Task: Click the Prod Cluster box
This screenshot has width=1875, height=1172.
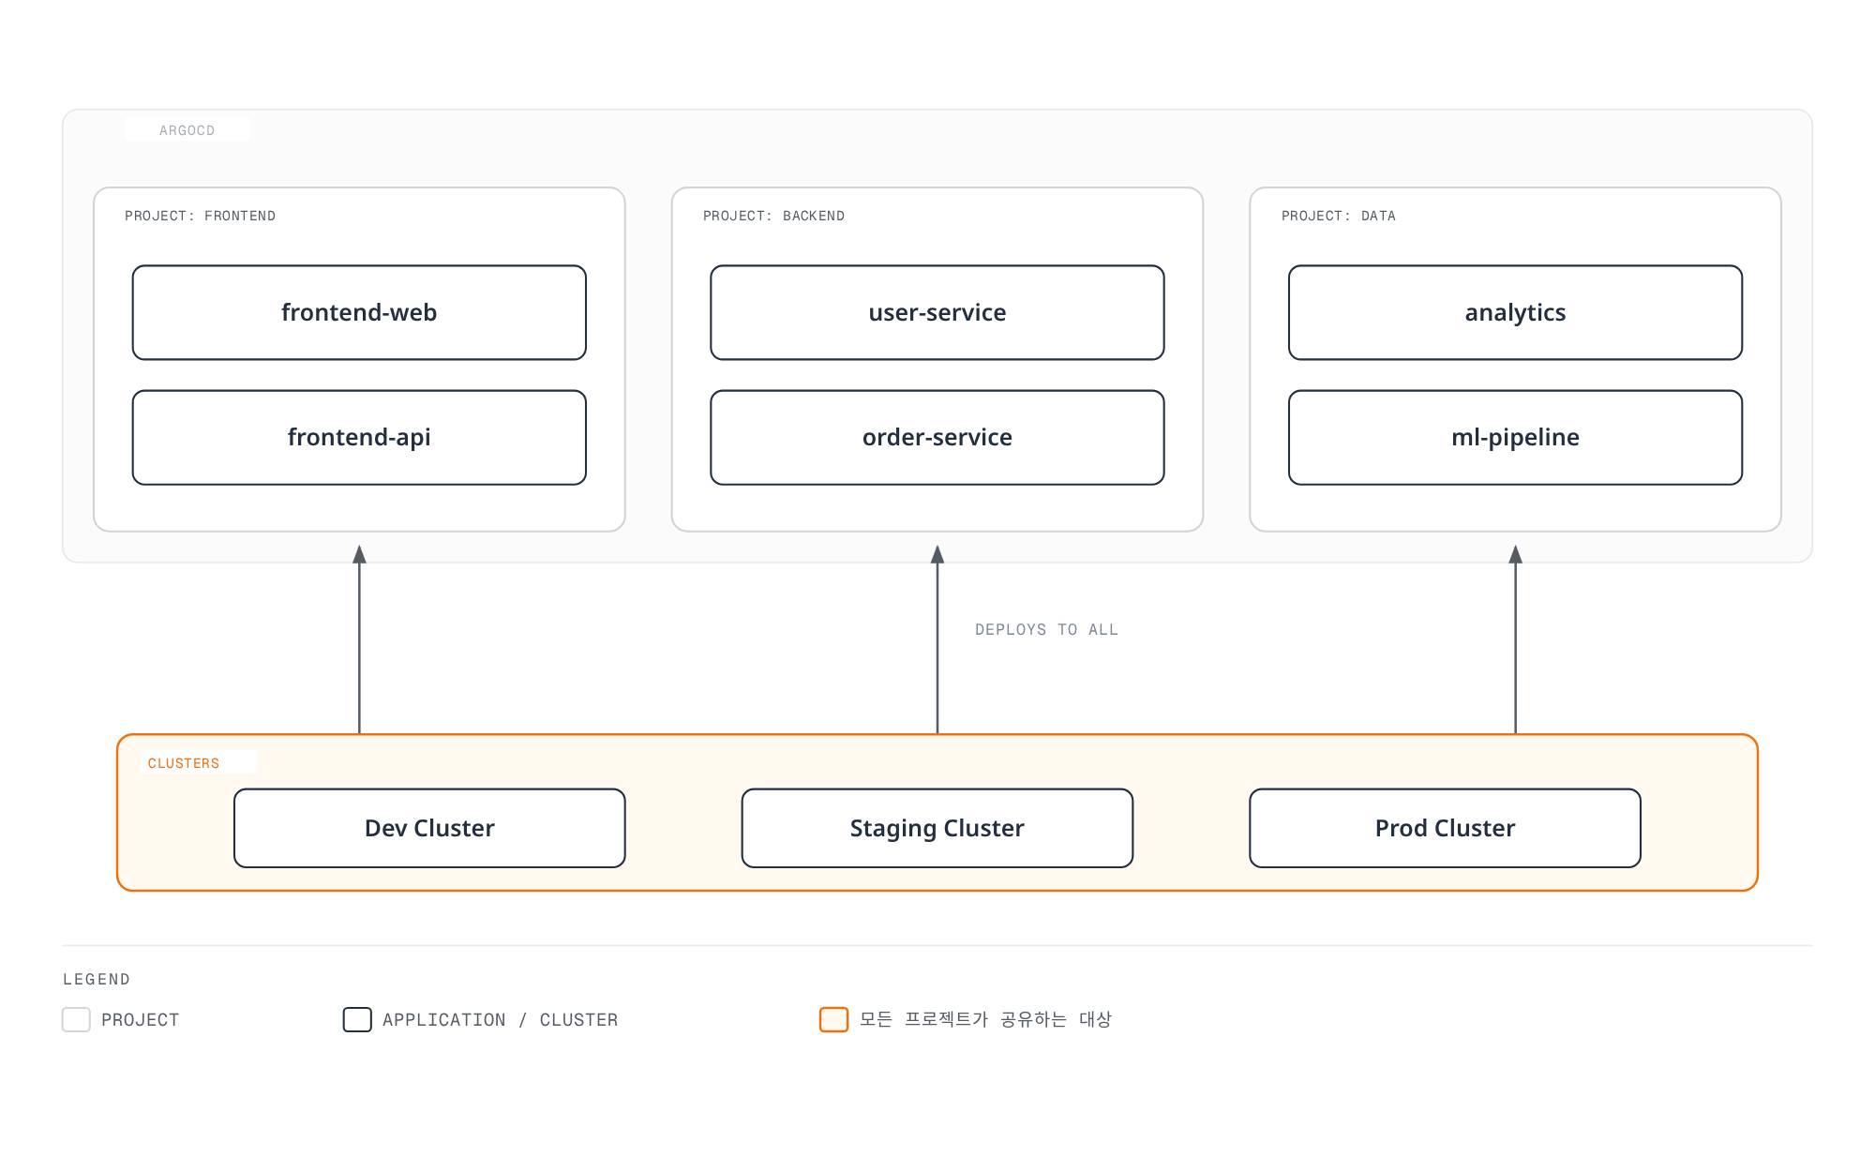Action: (1445, 828)
